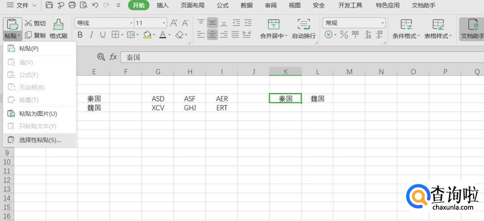Click the Print icon in quick access toolbar
484x221 pixels.
(x=72, y=5)
